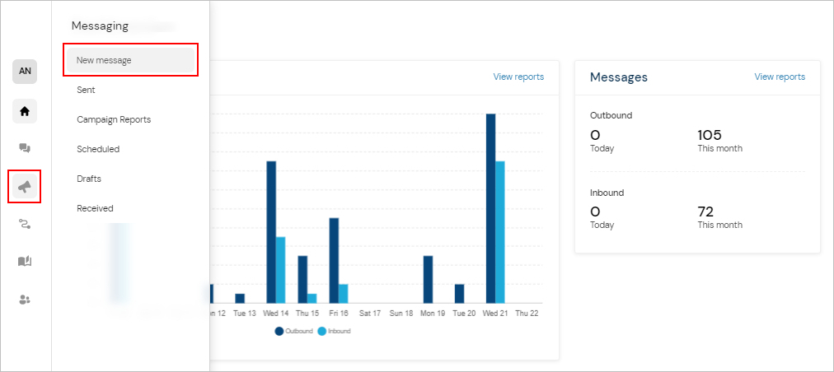Image resolution: width=834 pixels, height=372 pixels.
Task: Open the Conversations chat bubbles icon
Action: tap(25, 148)
